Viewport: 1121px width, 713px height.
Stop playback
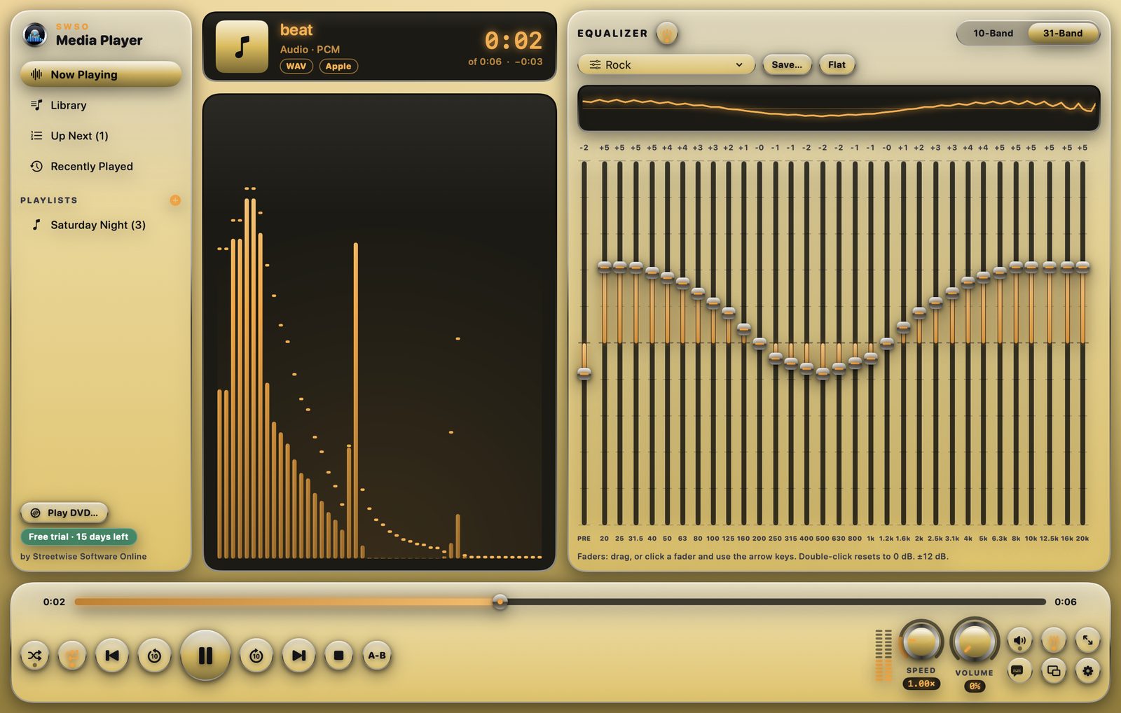tap(338, 656)
